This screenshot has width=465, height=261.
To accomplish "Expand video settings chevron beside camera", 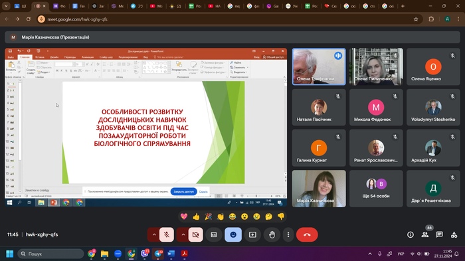I will pyautogui.click(x=183, y=234).
